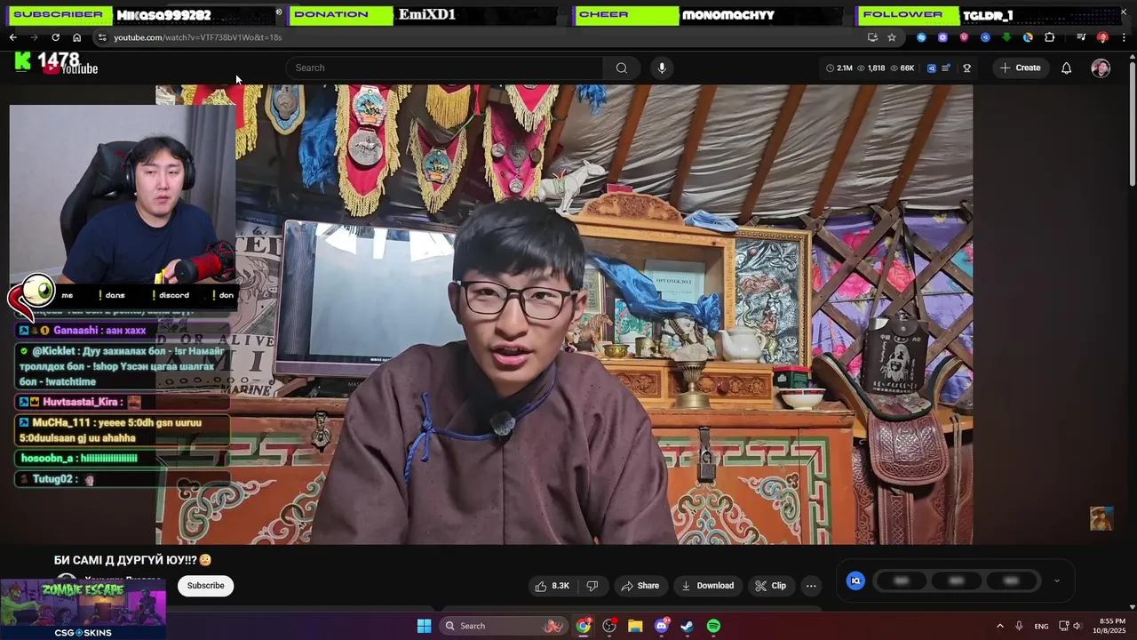
Task: Click the 2.1M clock stat
Action: pos(839,68)
